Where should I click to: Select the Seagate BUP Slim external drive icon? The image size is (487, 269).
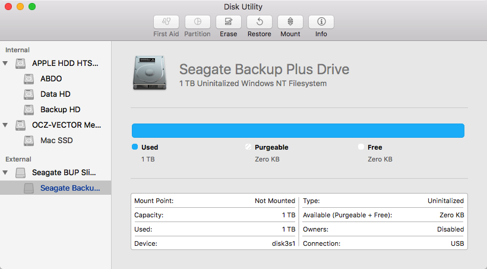(x=21, y=173)
